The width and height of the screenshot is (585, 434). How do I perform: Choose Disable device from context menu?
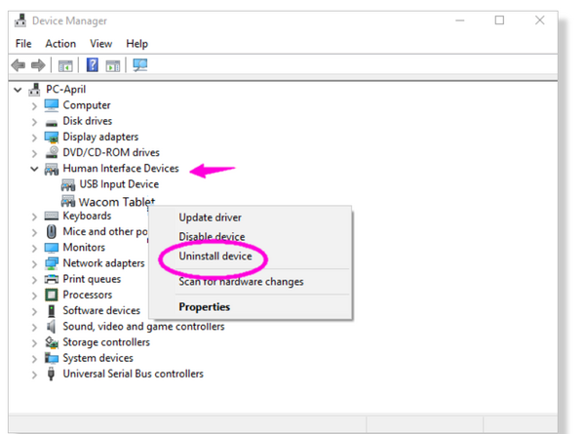click(x=212, y=237)
